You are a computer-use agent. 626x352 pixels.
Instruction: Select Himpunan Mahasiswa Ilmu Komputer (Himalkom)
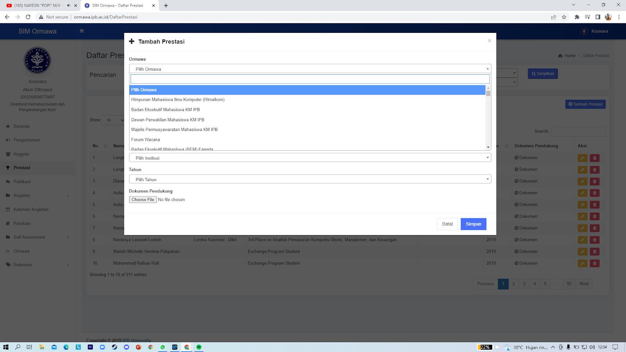coord(307,100)
